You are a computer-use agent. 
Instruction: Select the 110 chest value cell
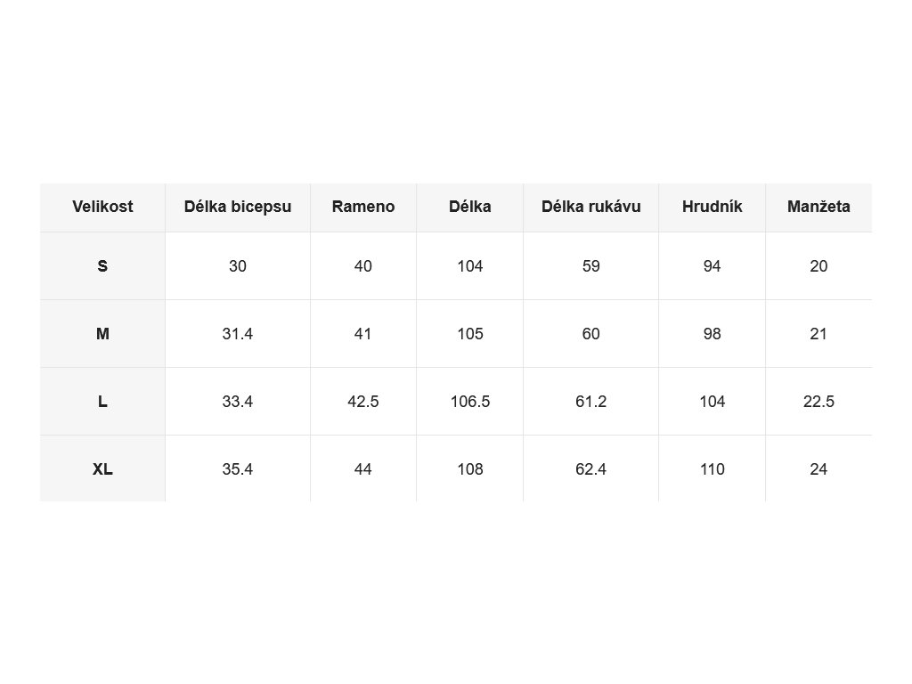coord(712,468)
